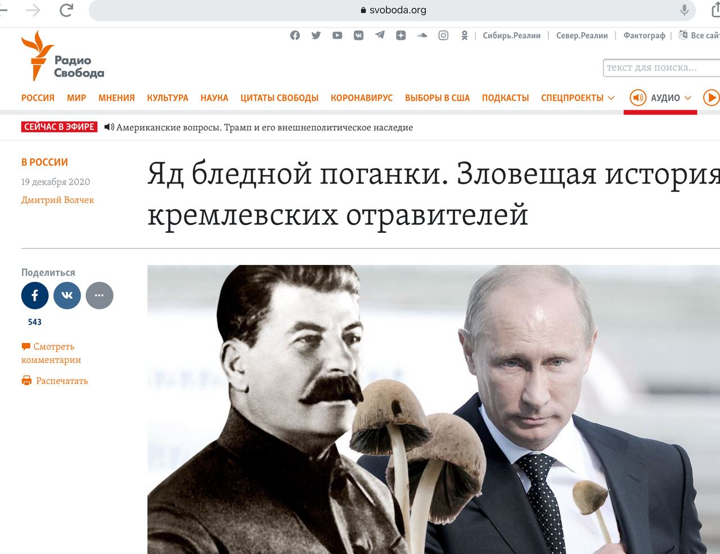The image size is (720, 554).
Task: Open the МНЕНИЯ section
Action: (116, 98)
